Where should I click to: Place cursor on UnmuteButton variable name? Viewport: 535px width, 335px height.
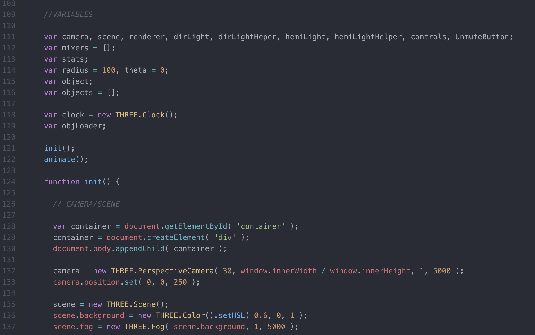pos(482,37)
